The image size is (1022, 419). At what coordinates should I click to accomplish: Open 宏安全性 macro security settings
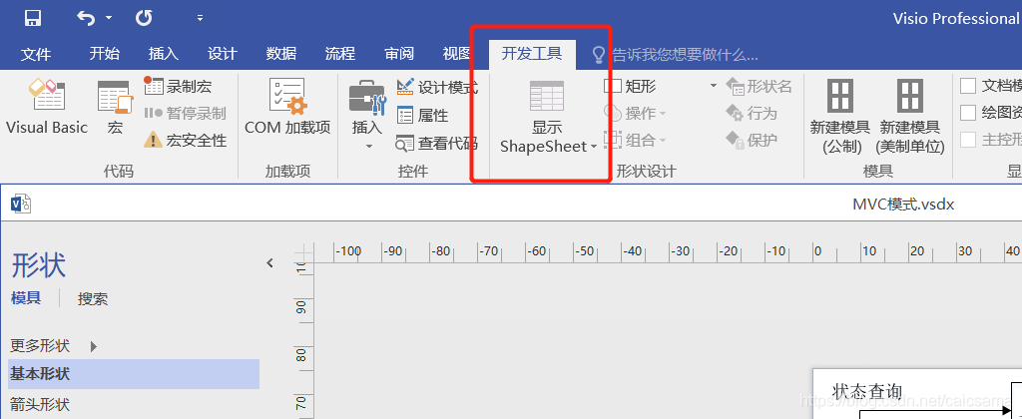coord(186,140)
